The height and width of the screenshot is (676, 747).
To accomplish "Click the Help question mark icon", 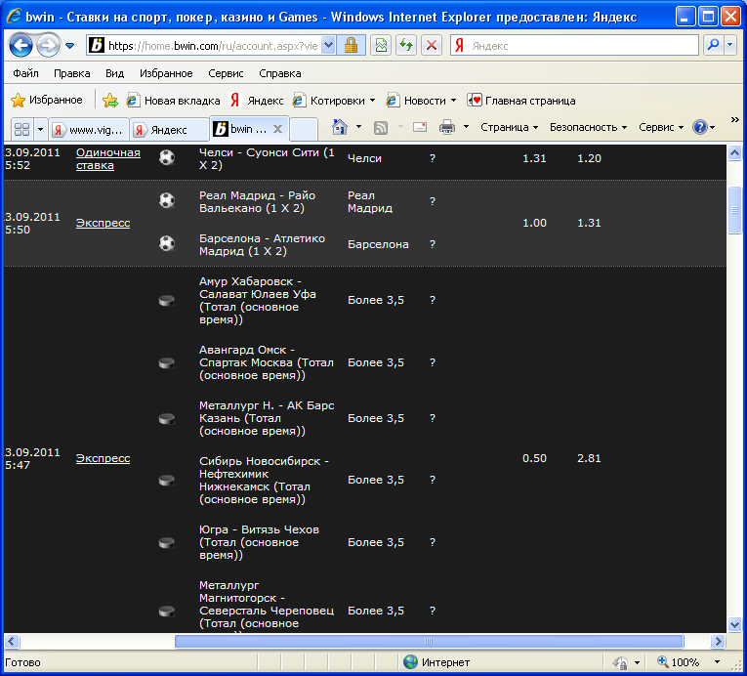I will click(x=700, y=127).
